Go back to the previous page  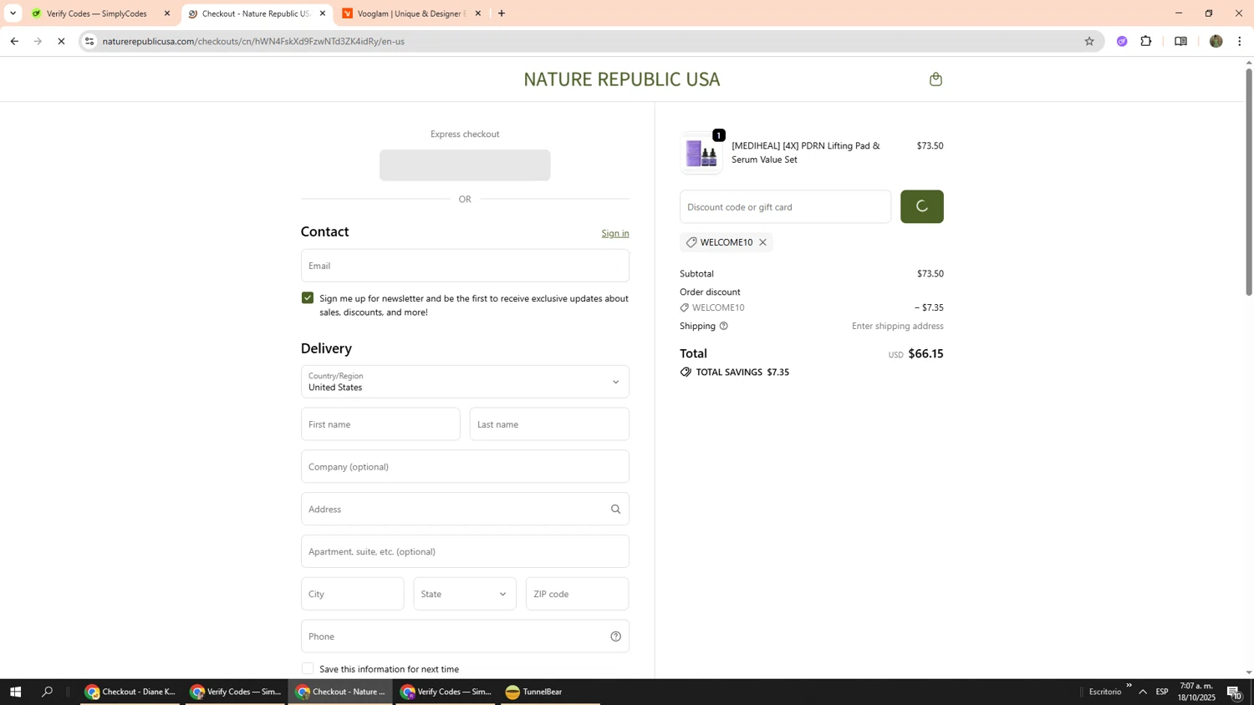pos(14,41)
